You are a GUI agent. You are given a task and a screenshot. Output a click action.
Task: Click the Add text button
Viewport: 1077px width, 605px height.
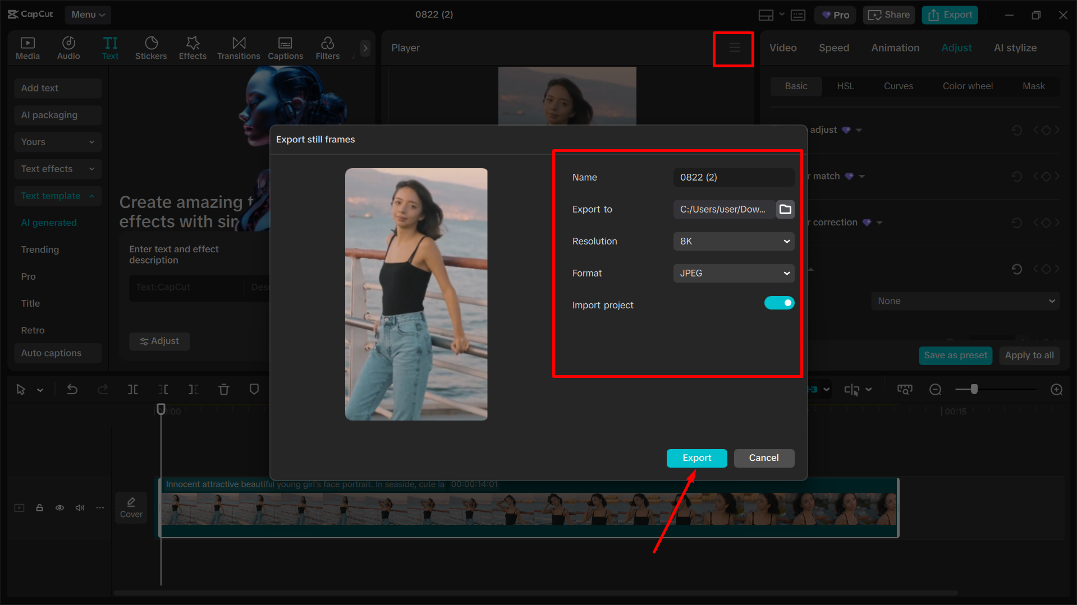tap(58, 88)
